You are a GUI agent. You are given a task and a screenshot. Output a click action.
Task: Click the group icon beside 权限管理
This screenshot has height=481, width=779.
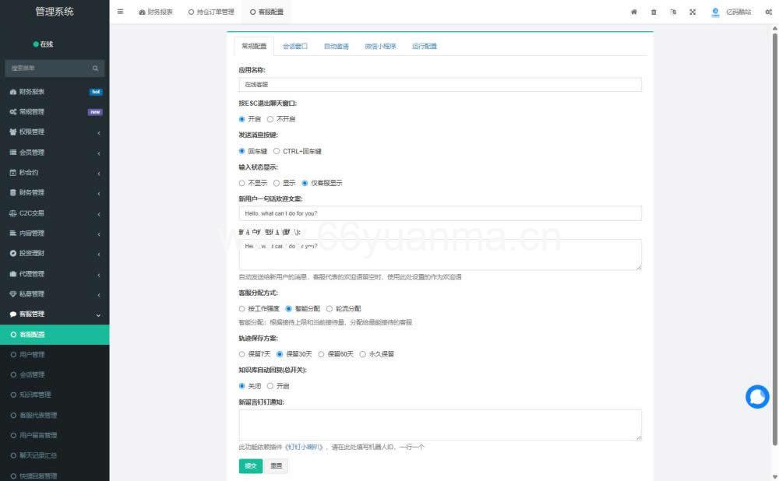(13, 132)
